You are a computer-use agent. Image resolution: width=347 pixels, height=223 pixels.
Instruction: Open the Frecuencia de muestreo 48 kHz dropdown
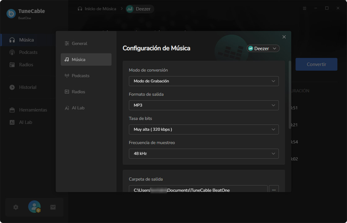pos(204,154)
